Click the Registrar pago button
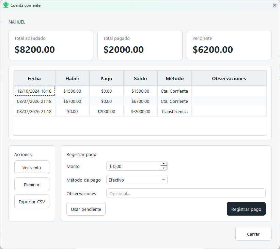The image size is (280, 249). pos(246,209)
